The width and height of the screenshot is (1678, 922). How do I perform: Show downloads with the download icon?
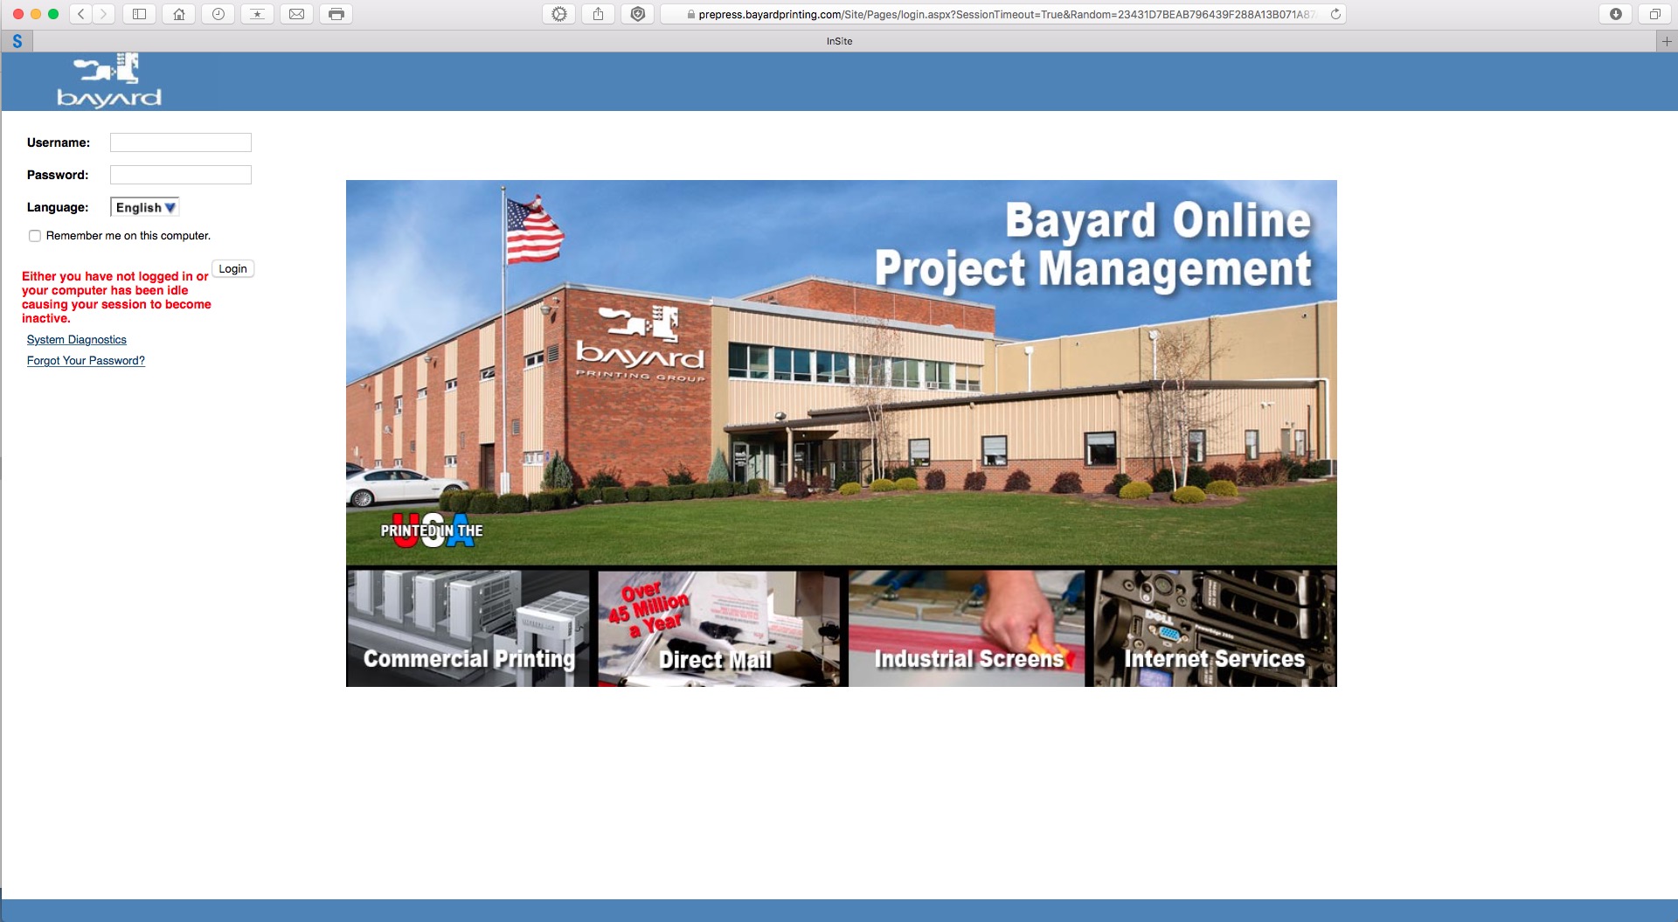click(1615, 14)
